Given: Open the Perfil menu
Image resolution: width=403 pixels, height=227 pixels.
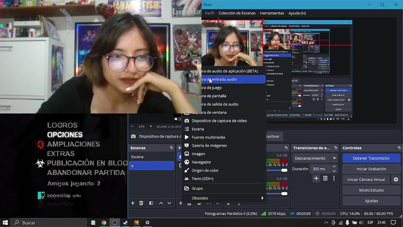Looking at the screenshot, I should [x=209, y=13].
